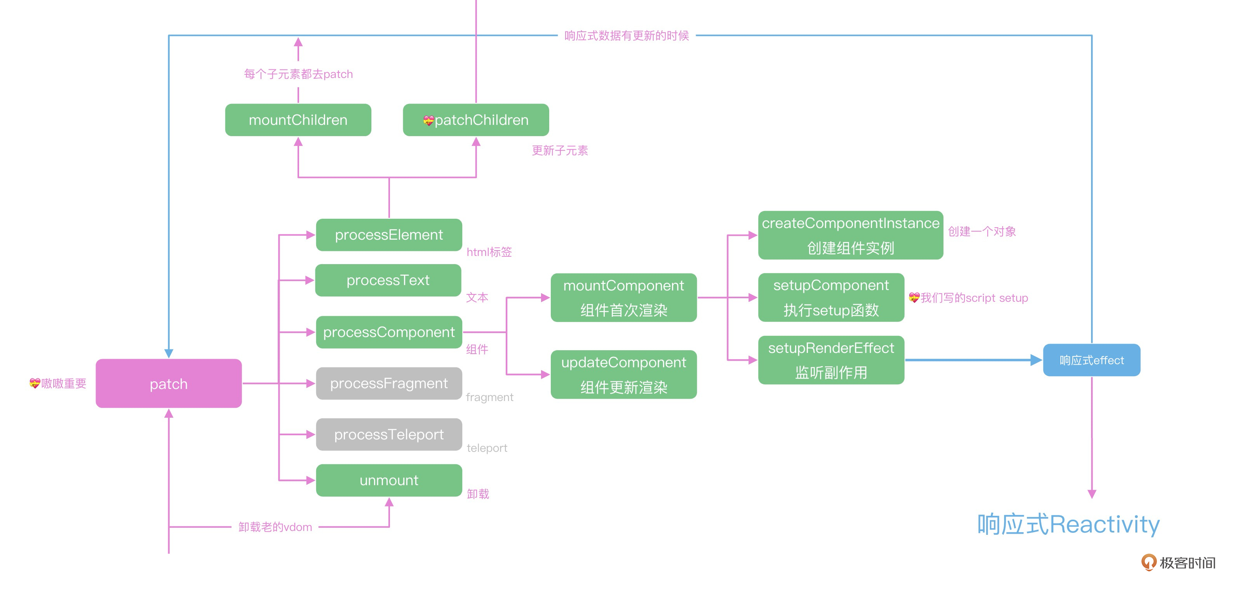Select the processComponent node
This screenshot has width=1248, height=593.
(389, 332)
